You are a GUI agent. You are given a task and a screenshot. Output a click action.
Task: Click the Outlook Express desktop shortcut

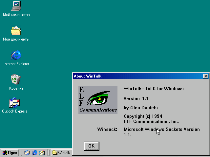pos(15,103)
